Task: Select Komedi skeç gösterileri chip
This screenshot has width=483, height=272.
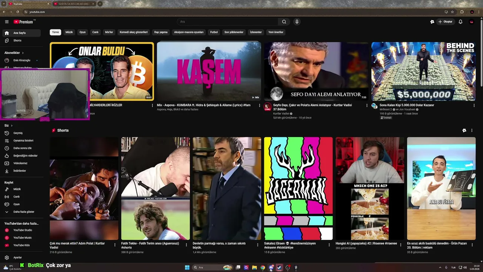Action: click(134, 32)
